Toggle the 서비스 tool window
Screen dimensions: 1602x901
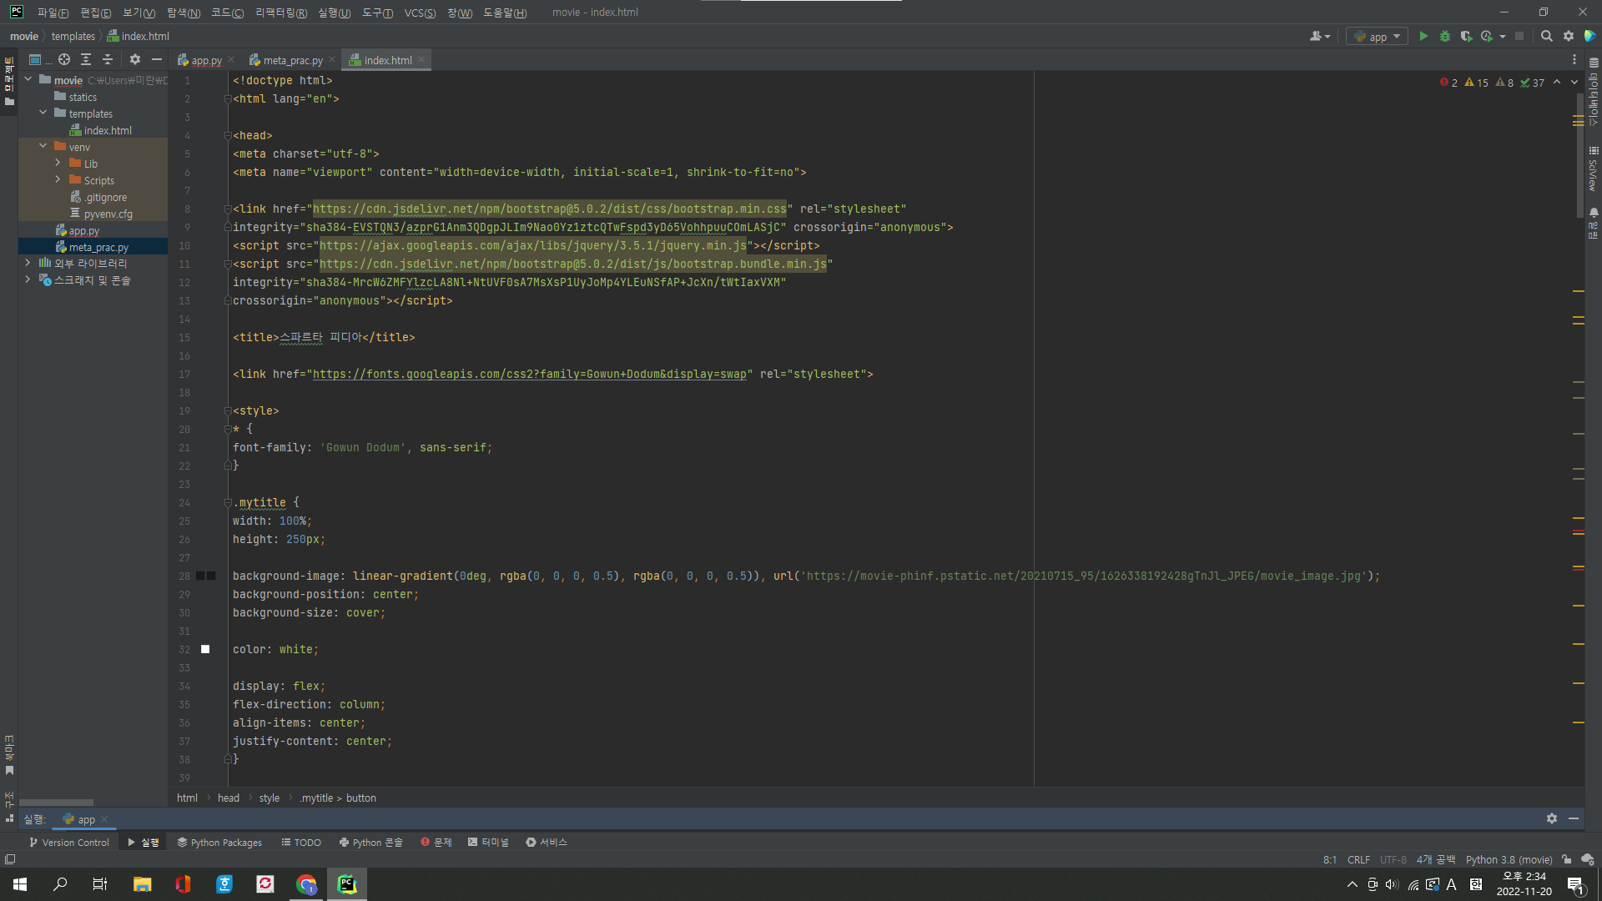pos(547,843)
